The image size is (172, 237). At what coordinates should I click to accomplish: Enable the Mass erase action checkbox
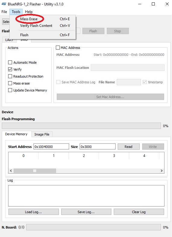click(10, 83)
